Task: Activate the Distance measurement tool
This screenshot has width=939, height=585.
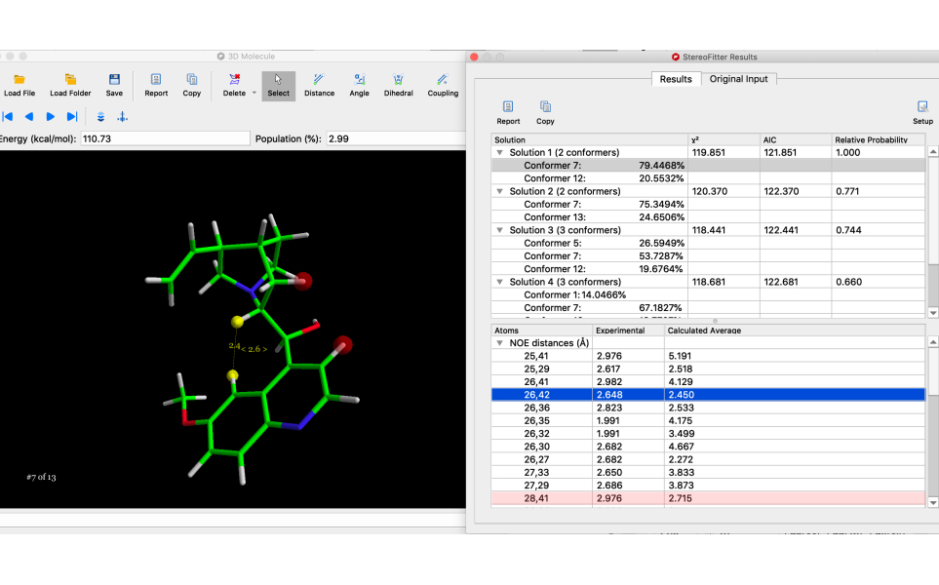Action: coord(319,85)
